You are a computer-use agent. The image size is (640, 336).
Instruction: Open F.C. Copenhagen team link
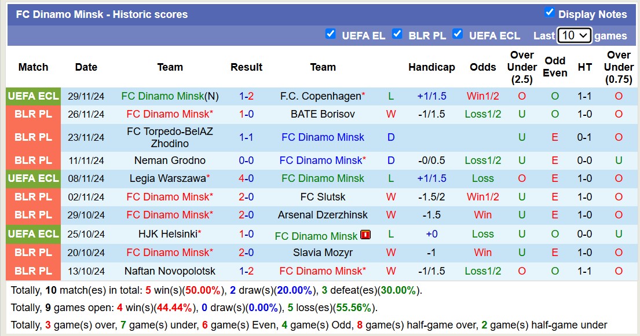(320, 96)
